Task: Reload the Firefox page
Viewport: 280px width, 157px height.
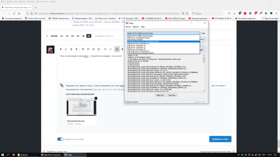Action: 14,13
